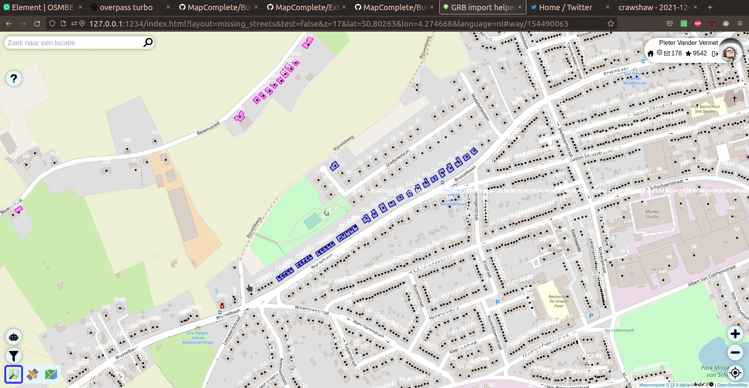749x388 pixels.
Task: Open the help question mark button
Action: click(14, 79)
